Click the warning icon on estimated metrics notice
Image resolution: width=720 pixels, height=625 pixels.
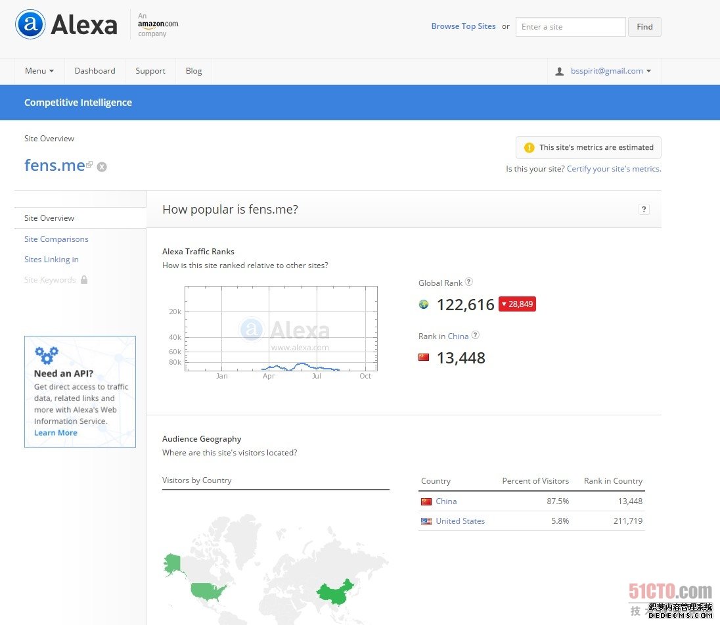coord(529,147)
